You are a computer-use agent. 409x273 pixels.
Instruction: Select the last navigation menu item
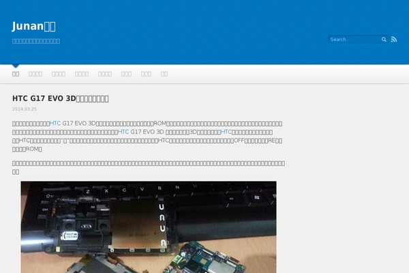click(164, 74)
